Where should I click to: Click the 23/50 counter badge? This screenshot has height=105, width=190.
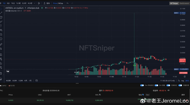[x=12, y=86]
